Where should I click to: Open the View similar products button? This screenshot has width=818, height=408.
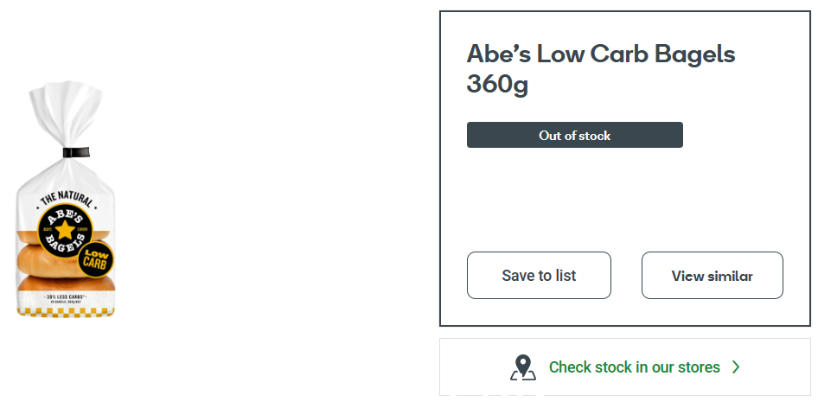pos(713,276)
